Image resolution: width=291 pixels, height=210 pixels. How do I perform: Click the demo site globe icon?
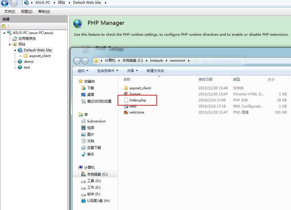point(20,62)
